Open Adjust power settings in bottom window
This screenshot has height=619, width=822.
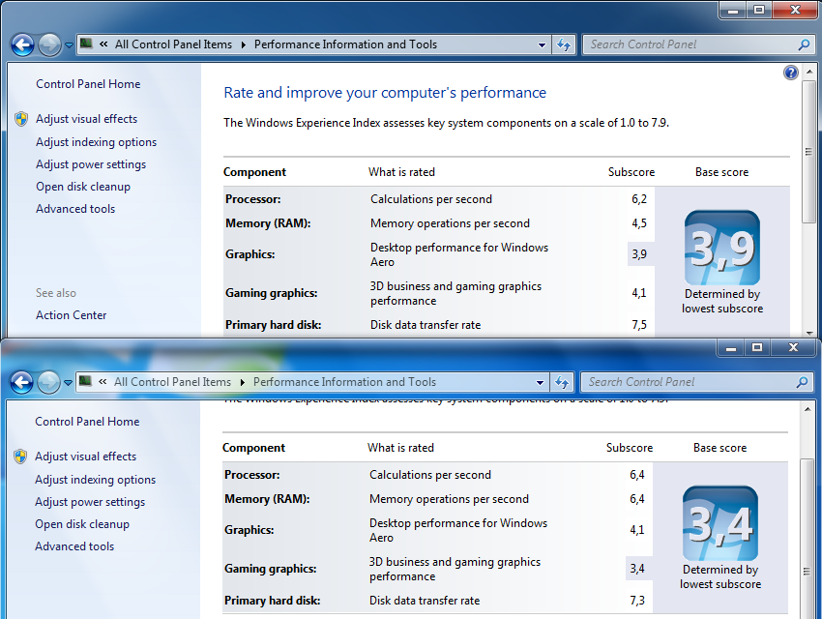90,502
